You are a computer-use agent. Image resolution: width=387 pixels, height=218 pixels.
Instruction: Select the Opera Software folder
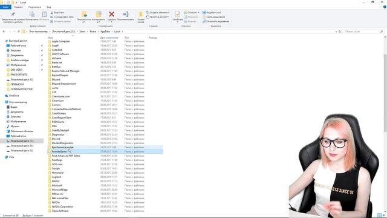60,211
